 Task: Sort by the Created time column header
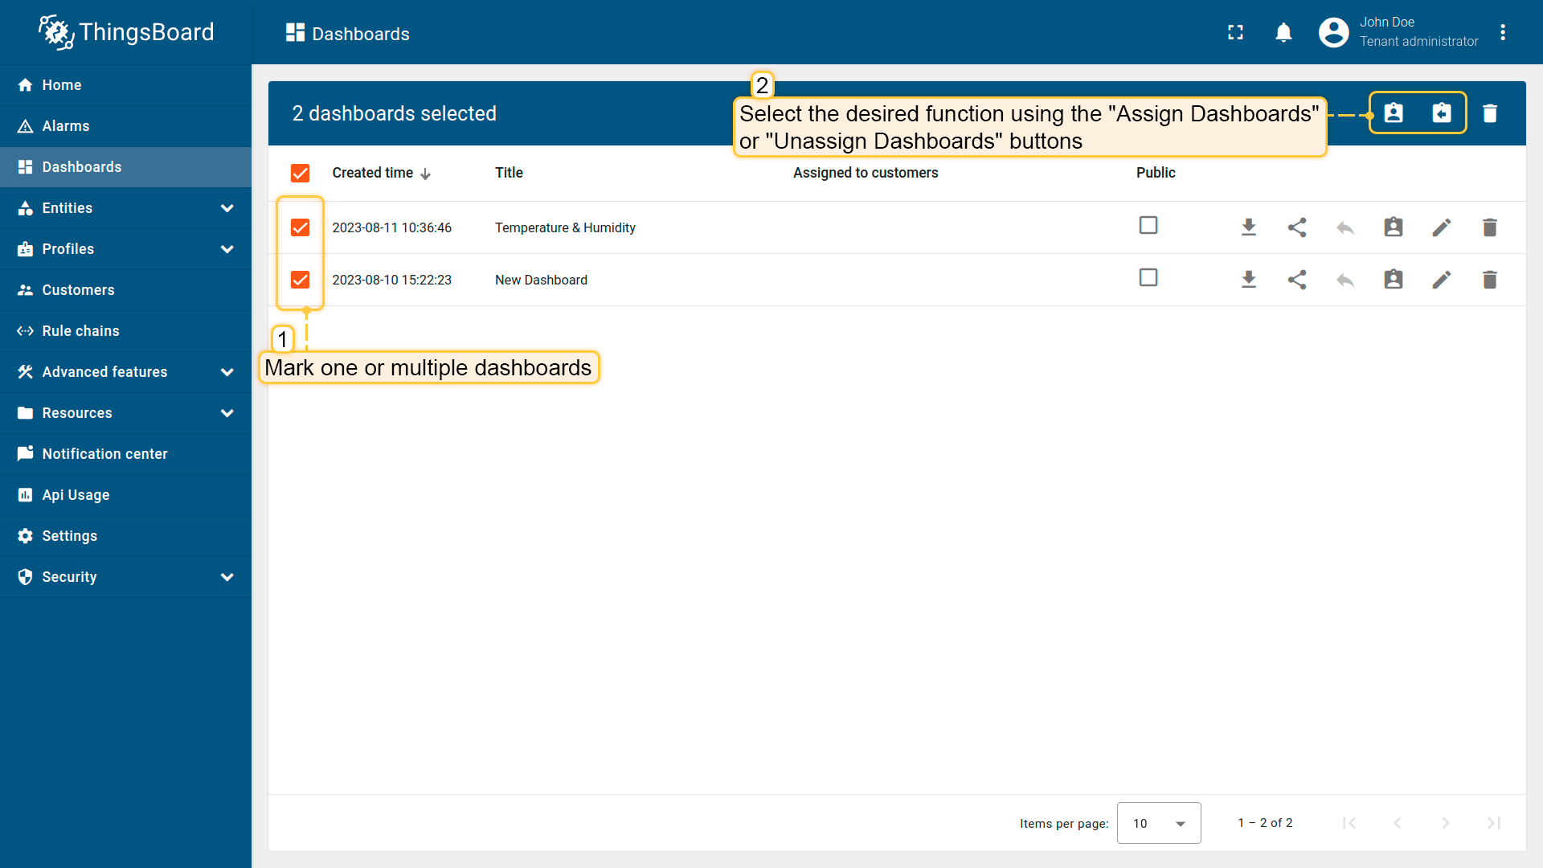pyautogui.click(x=373, y=173)
